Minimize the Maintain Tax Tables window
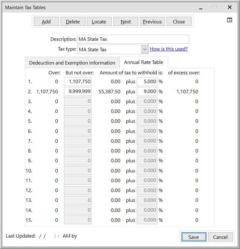Image resolution: width=240 pixels, height=249 pixels. pyautogui.click(x=200, y=7)
